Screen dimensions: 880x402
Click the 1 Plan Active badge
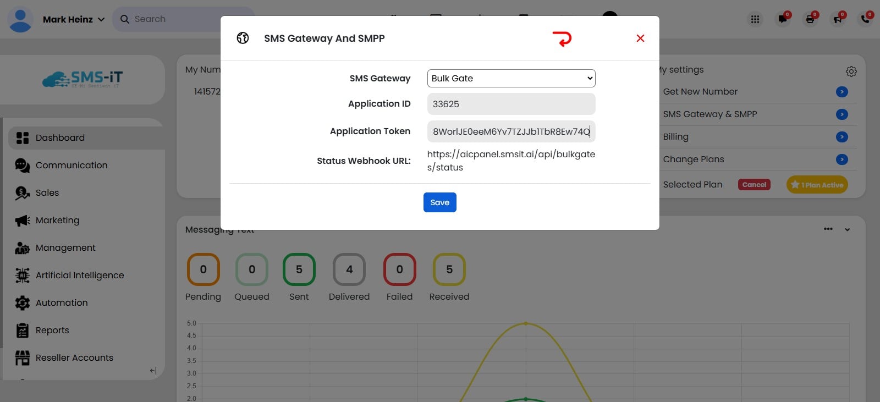(817, 185)
